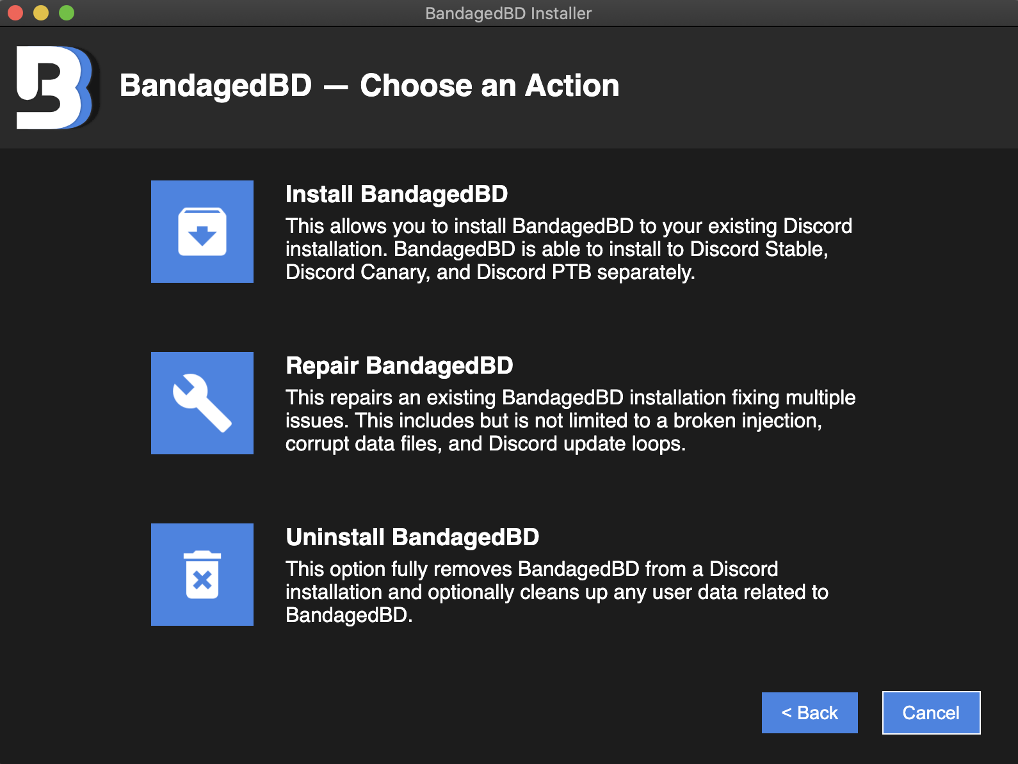1018x764 pixels.
Task: Click the Repair BandagedBD heading
Action: [400, 366]
